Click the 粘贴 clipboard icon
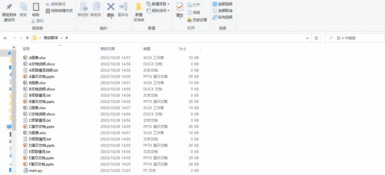This screenshot has height=175, width=385. [36, 7]
